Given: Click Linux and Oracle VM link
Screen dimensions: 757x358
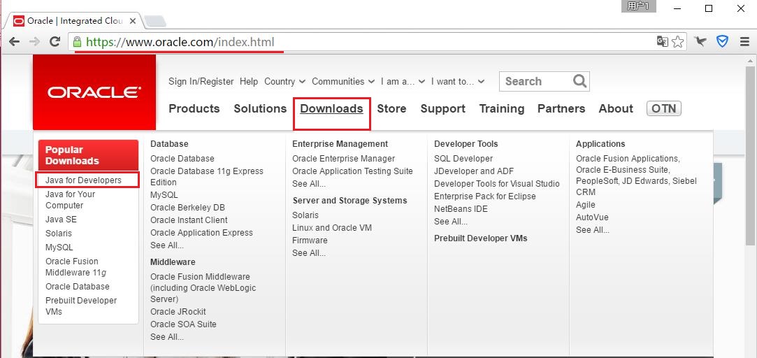Looking at the screenshot, I should (x=332, y=227).
